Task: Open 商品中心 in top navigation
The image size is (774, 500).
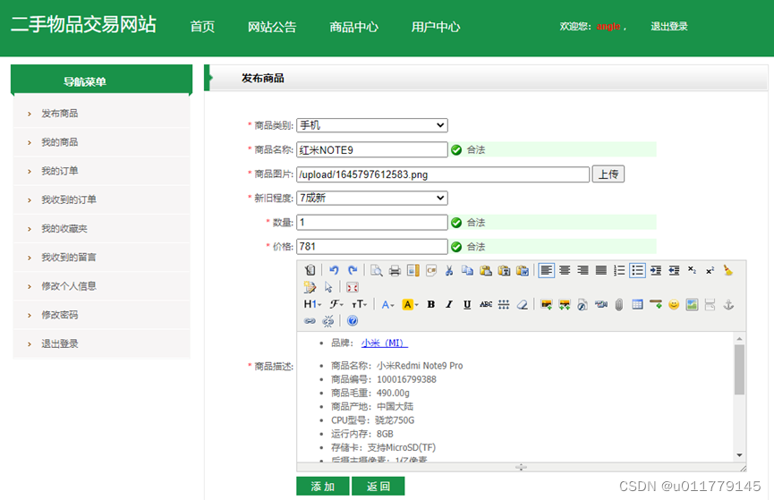Action: click(x=354, y=27)
